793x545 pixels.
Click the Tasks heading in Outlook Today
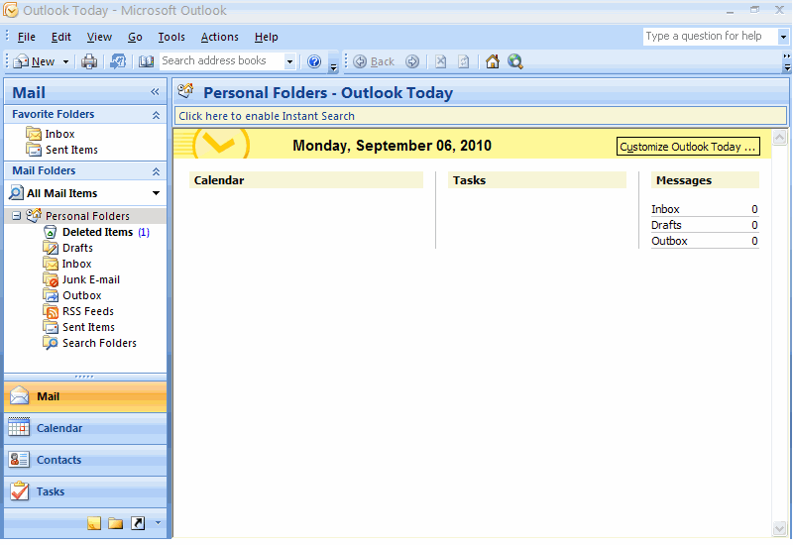pos(469,180)
